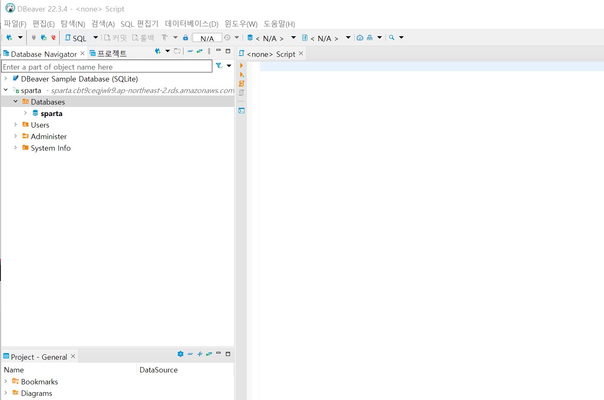Screen dimensions: 604x400
Task: Open the 검색(A) menu
Action: click(x=103, y=24)
